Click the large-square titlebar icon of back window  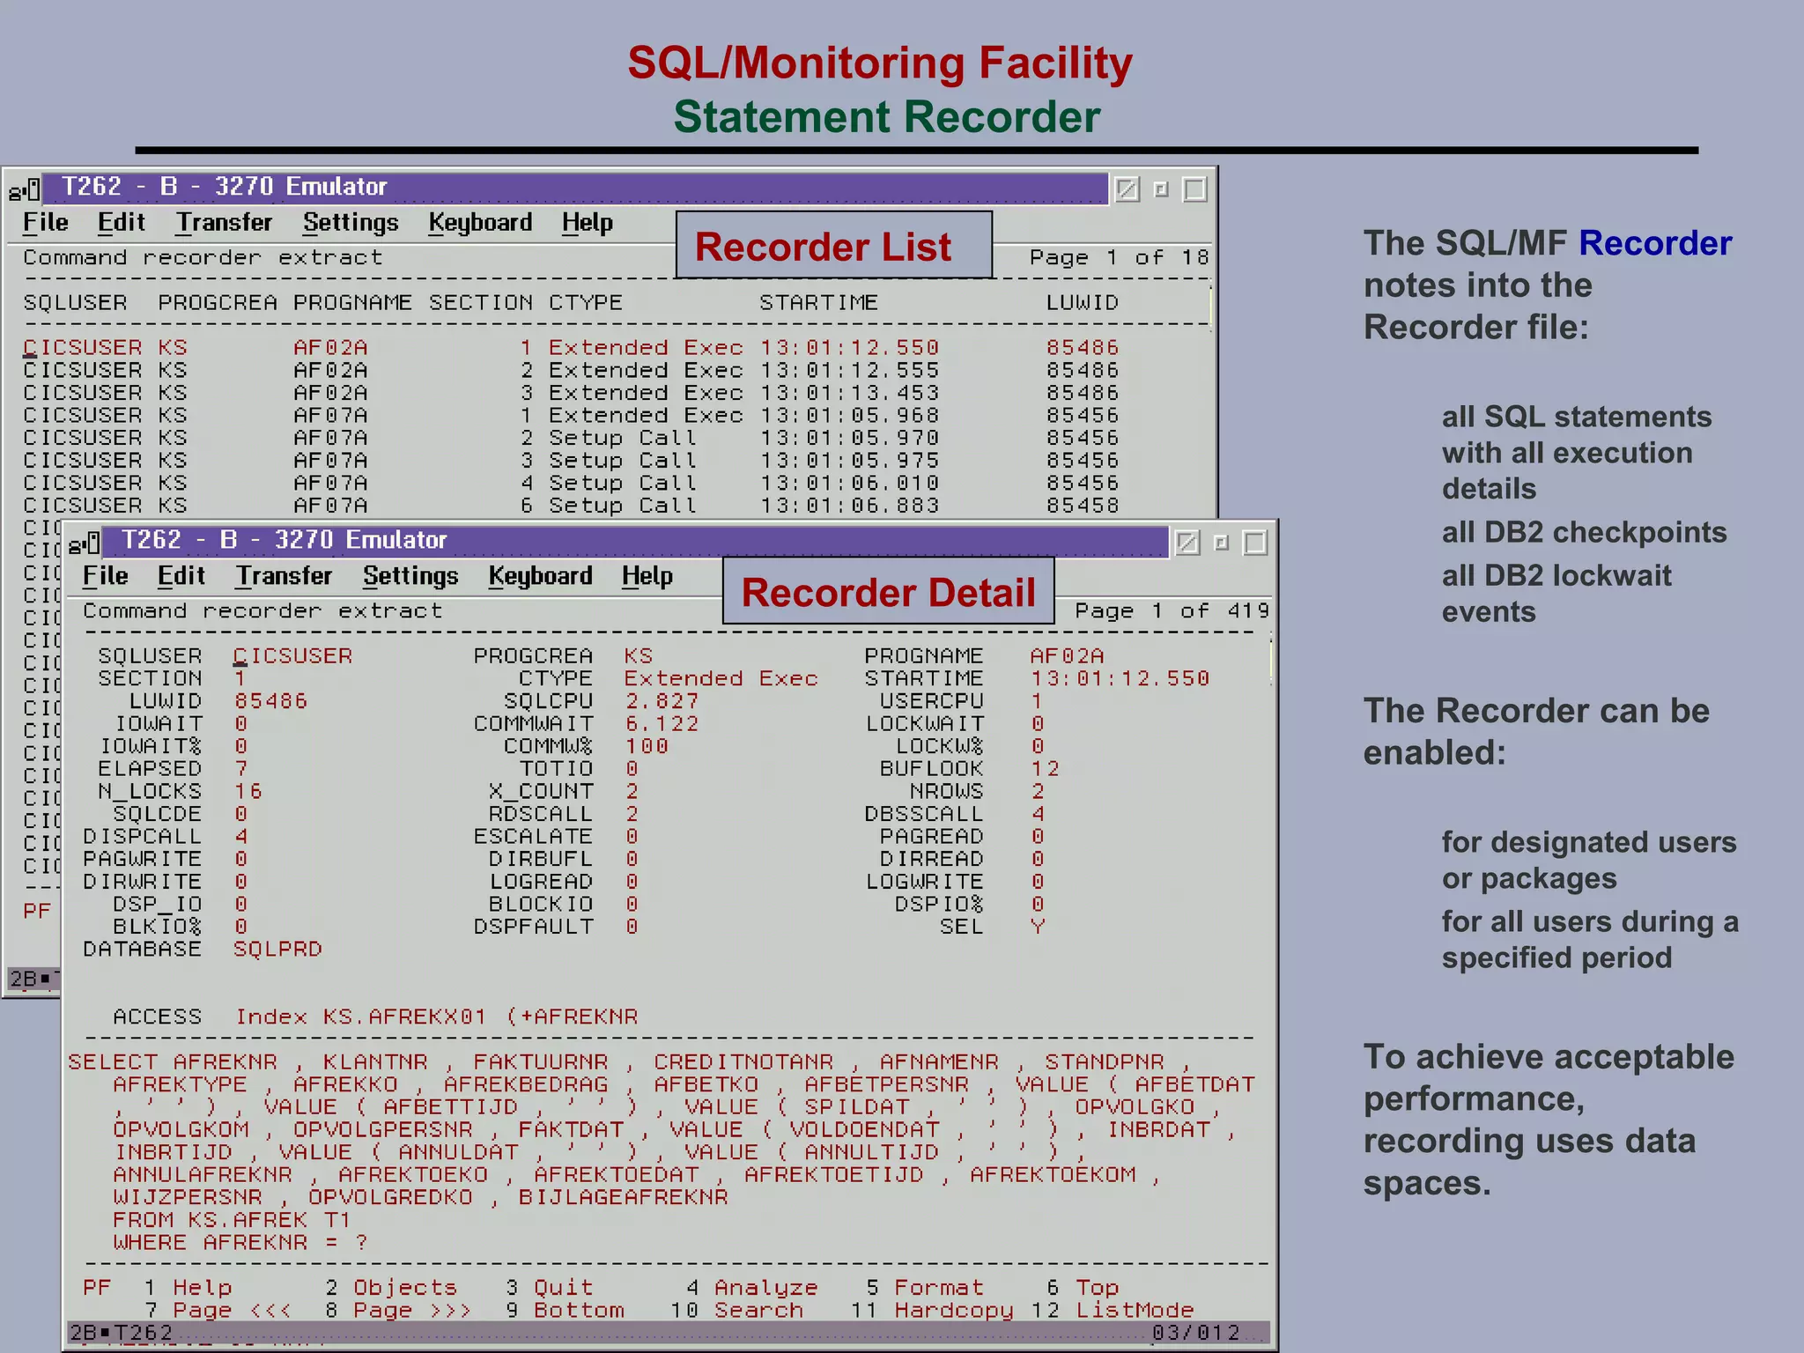tap(1194, 189)
